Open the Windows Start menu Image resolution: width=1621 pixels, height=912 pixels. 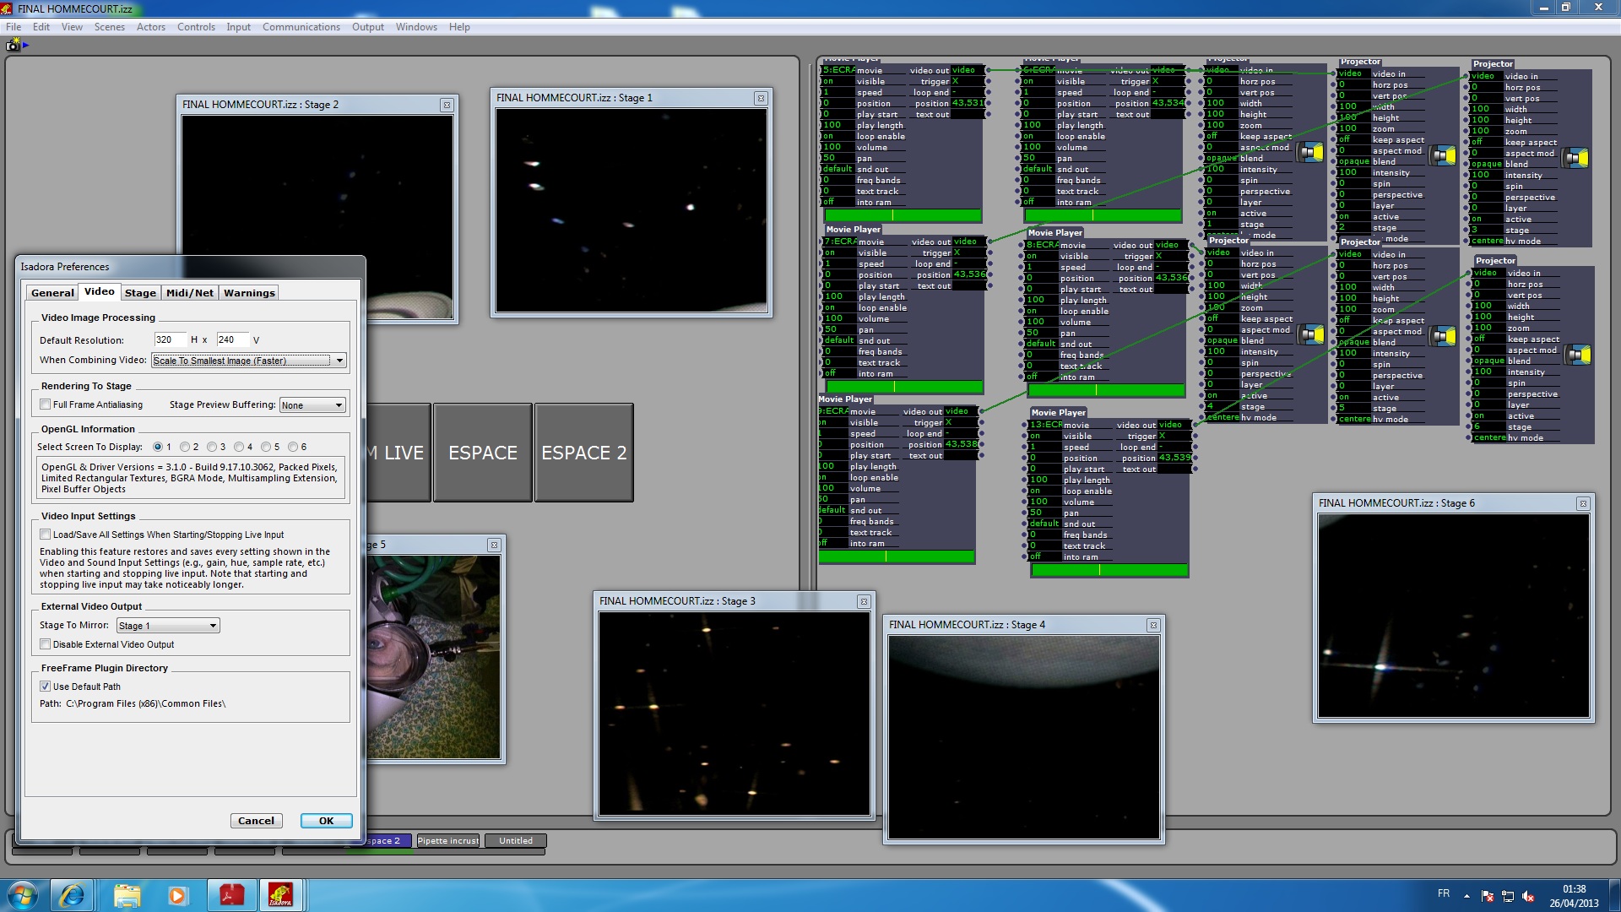22,894
